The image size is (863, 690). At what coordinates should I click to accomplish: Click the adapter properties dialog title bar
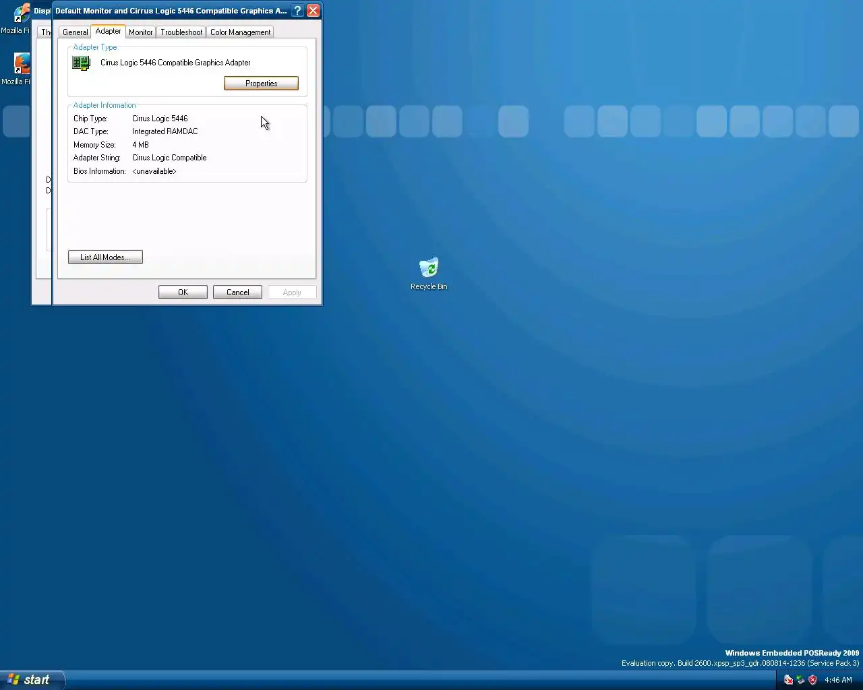click(171, 11)
